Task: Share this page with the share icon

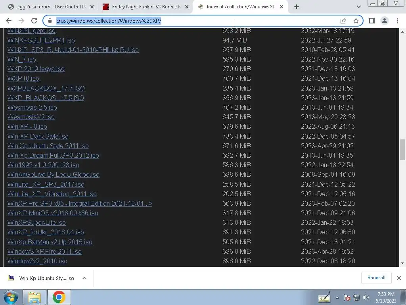Action: 343,21
